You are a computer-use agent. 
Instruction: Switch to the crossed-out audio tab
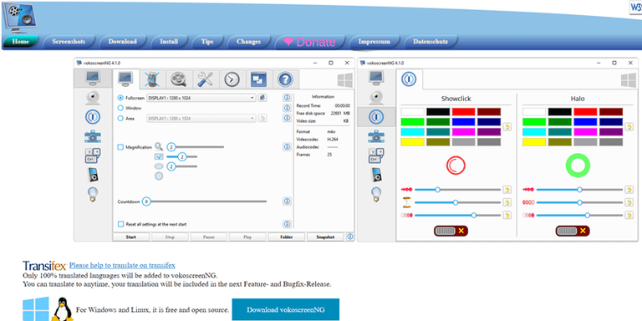tap(152, 79)
